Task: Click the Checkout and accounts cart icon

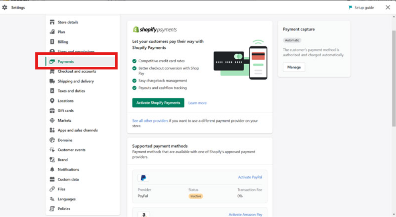Action: (x=52, y=71)
